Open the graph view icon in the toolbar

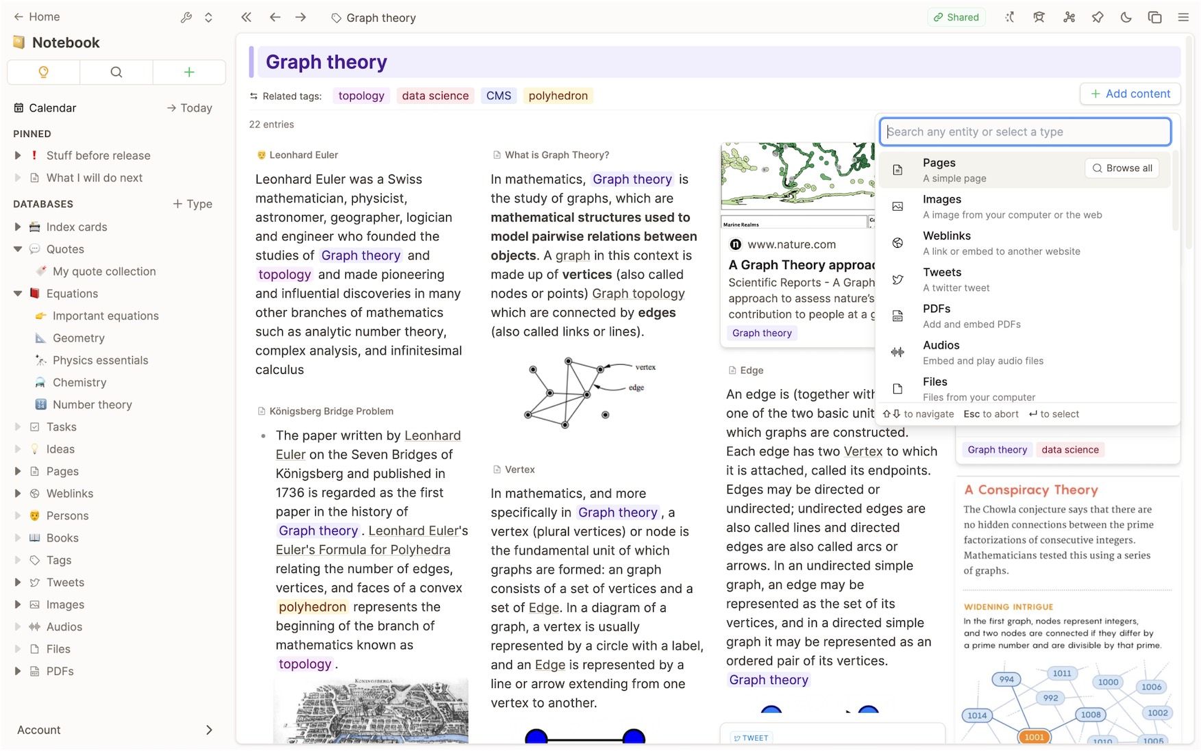click(x=1069, y=17)
